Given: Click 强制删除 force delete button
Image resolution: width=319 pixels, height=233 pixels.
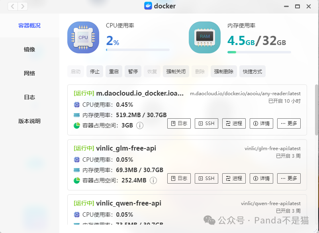Looking at the screenshot, I should click(224, 71).
